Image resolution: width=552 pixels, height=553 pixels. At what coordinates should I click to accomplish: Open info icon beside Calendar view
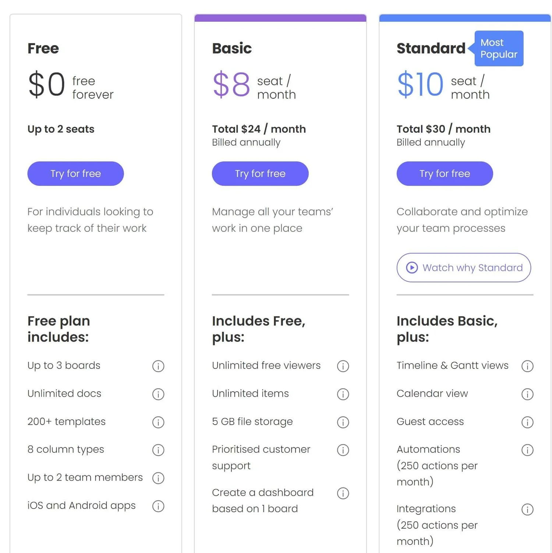click(527, 394)
